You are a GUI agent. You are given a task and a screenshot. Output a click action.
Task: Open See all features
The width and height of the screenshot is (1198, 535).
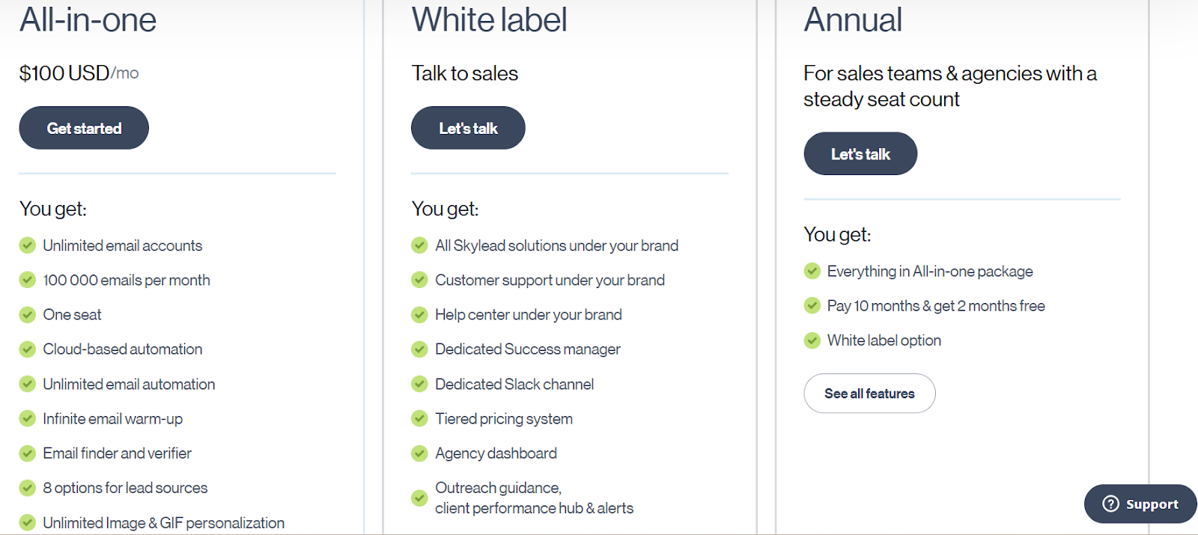point(869,393)
